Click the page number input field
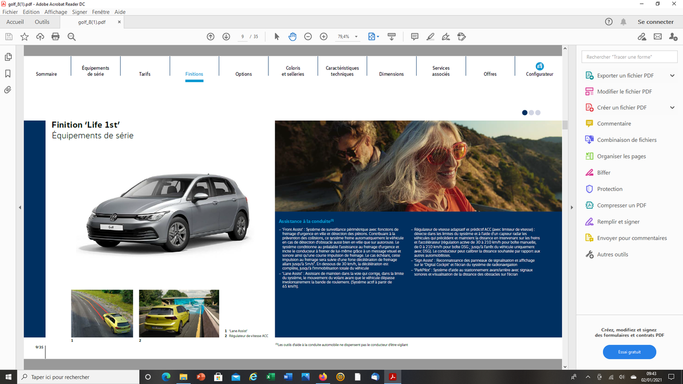The height and width of the screenshot is (384, 683). tap(243, 37)
